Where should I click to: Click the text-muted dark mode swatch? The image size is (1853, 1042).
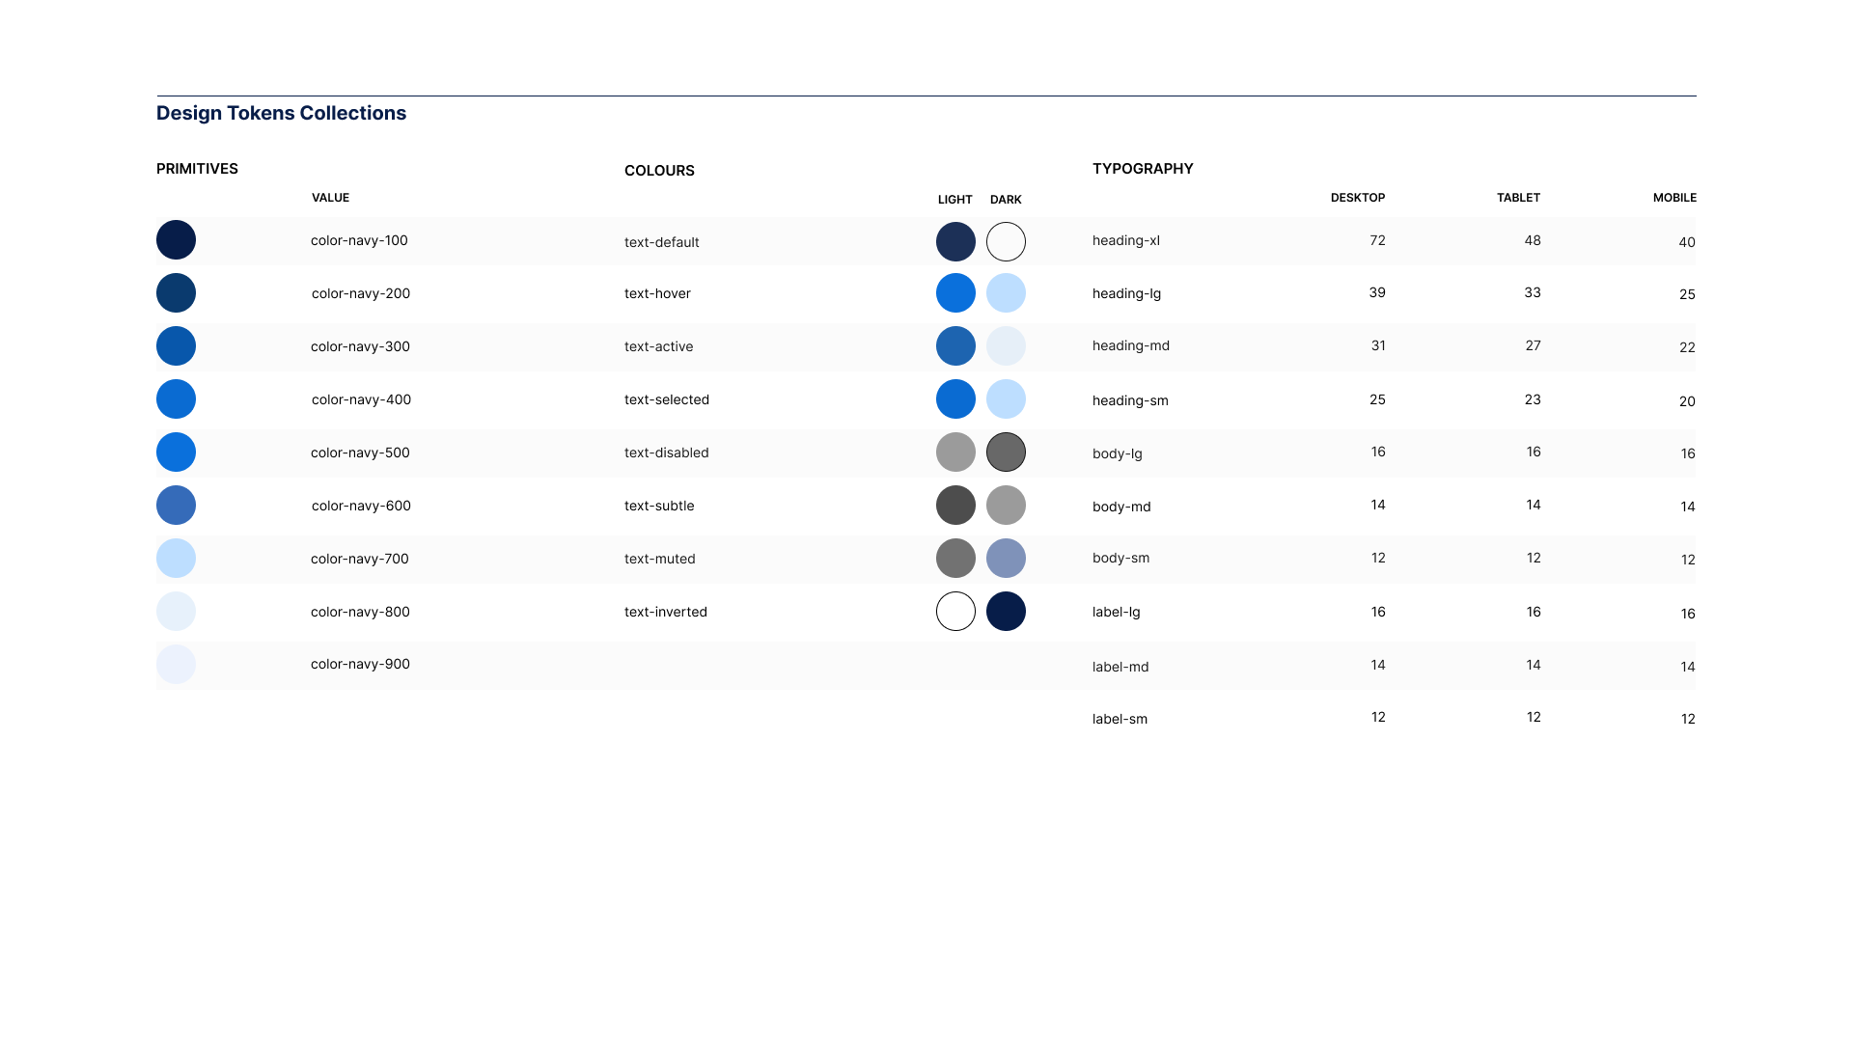tap(1005, 558)
